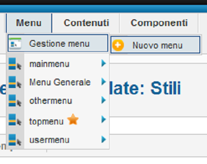Click the othermenu item icon

(15, 101)
